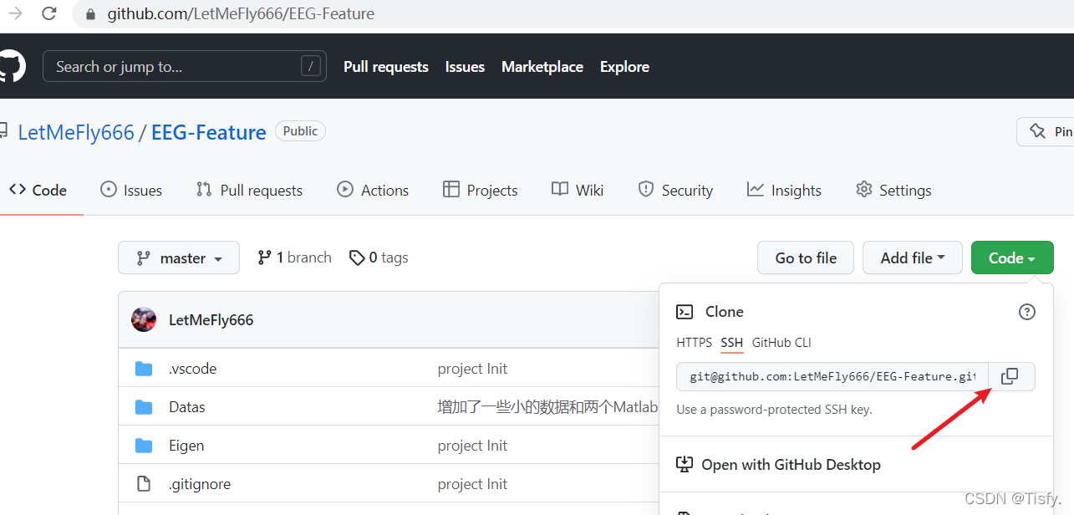
Task: Open the Security tab
Action: (675, 190)
